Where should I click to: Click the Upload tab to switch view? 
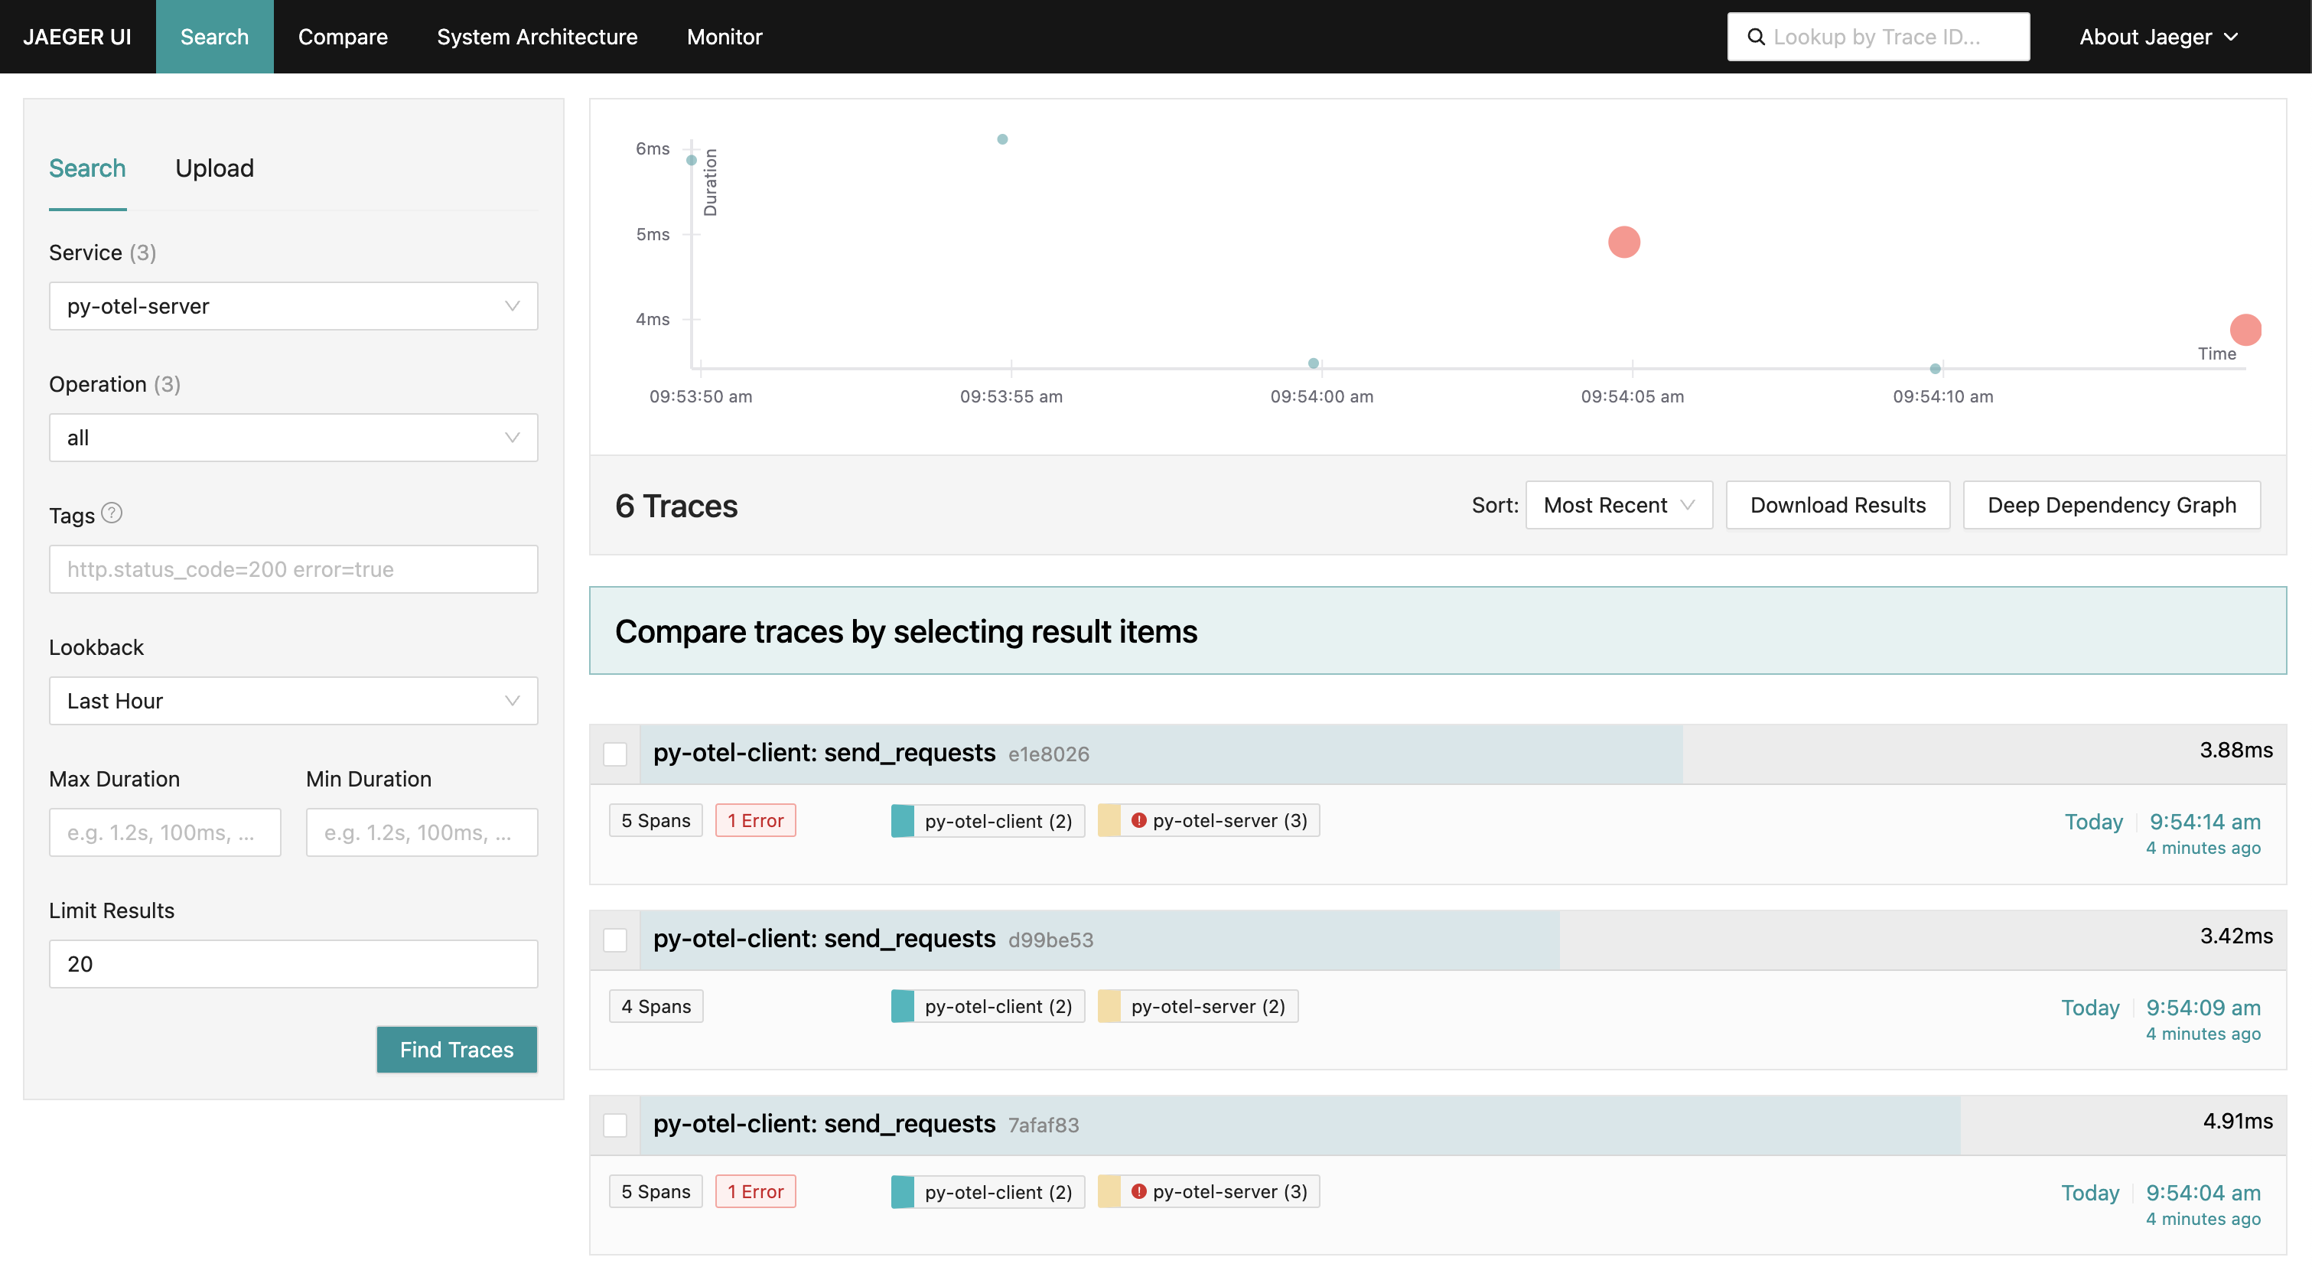click(213, 167)
